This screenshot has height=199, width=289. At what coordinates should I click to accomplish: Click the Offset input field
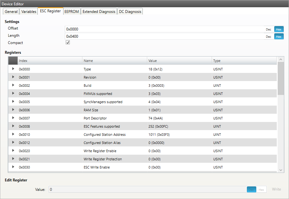(164, 29)
